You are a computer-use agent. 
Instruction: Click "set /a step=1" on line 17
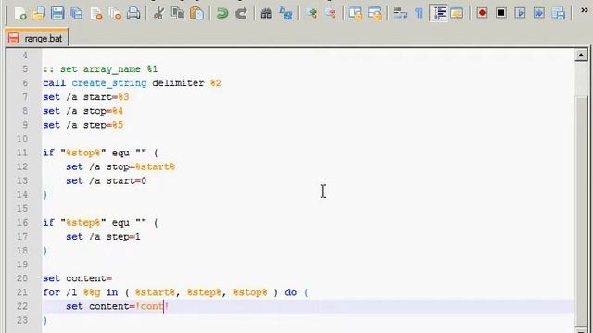[103, 237]
